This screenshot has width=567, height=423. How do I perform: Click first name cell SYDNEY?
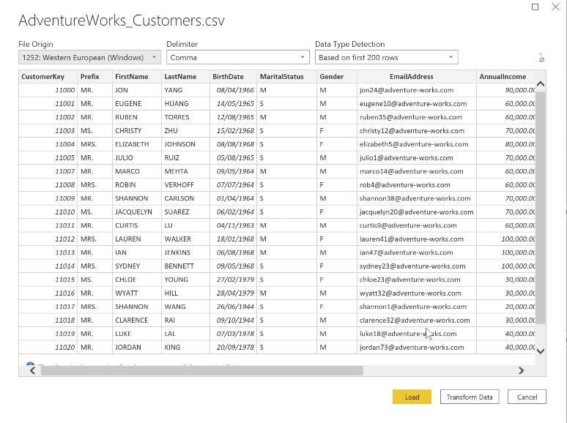click(x=137, y=266)
